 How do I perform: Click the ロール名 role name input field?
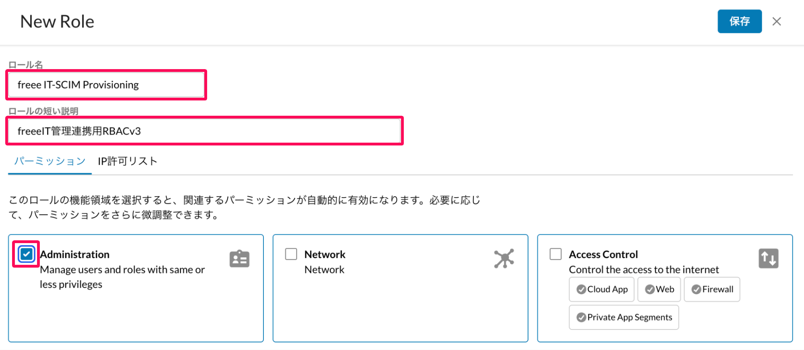point(106,85)
